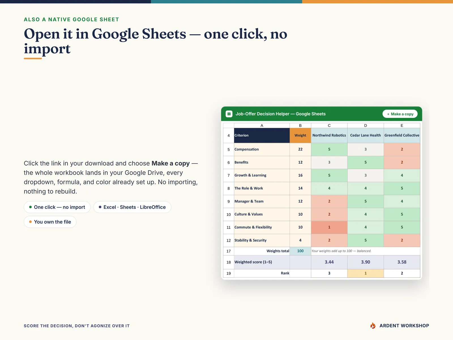The height and width of the screenshot is (340, 453).
Task: Click Greenfield's Compensation score '2'
Action: 402,149
